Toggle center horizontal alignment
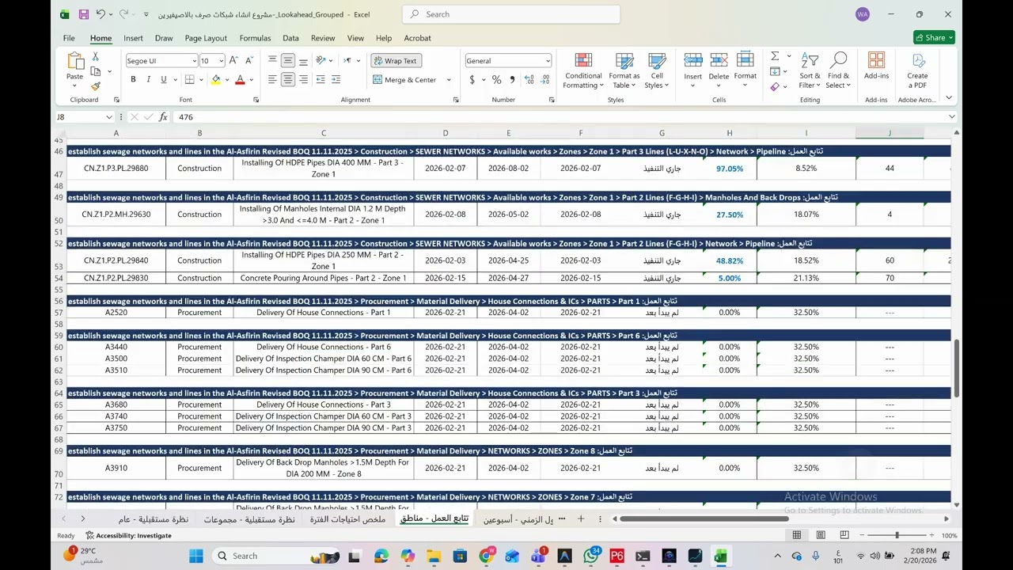 point(288,80)
